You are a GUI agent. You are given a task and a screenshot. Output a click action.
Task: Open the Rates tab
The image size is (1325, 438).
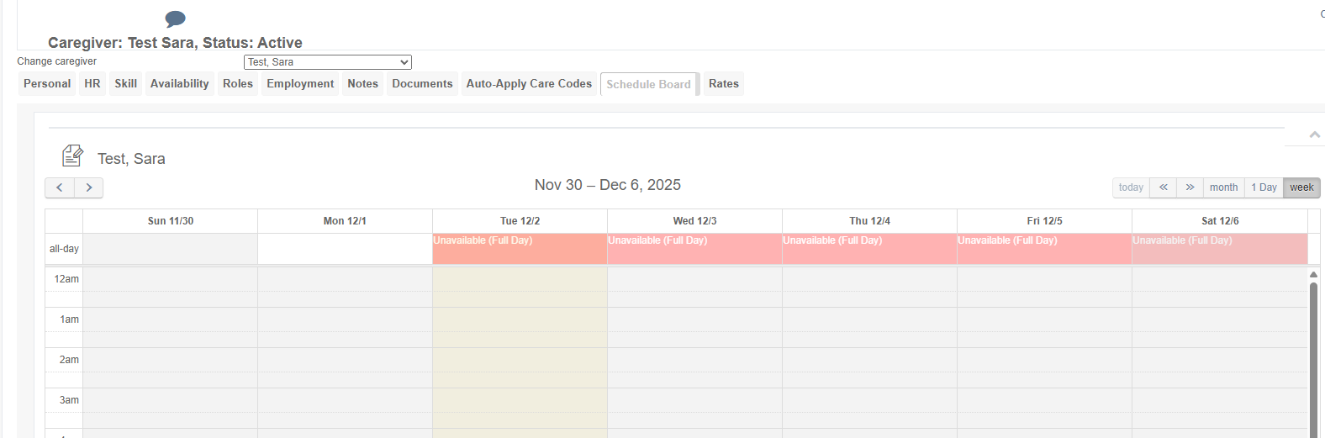point(723,84)
